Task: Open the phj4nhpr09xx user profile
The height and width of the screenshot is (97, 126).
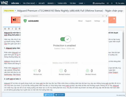Action: tap(99, 3)
